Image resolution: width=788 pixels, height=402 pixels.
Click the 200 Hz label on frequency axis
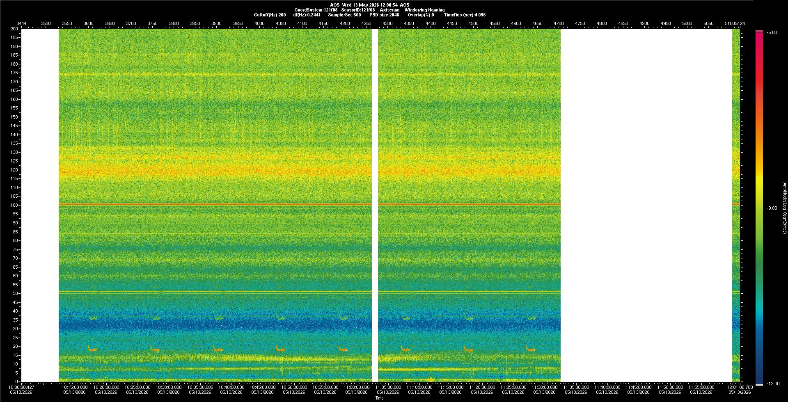point(14,29)
